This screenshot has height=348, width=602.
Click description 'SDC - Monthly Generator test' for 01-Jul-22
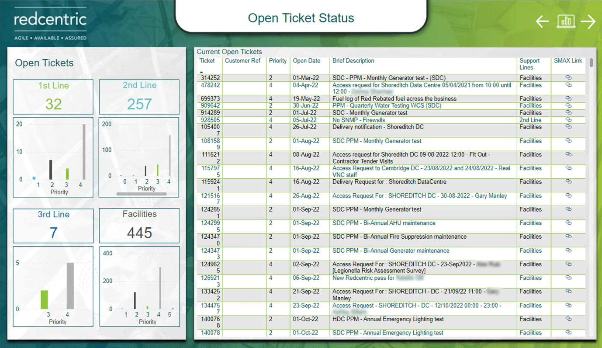tap(370, 113)
